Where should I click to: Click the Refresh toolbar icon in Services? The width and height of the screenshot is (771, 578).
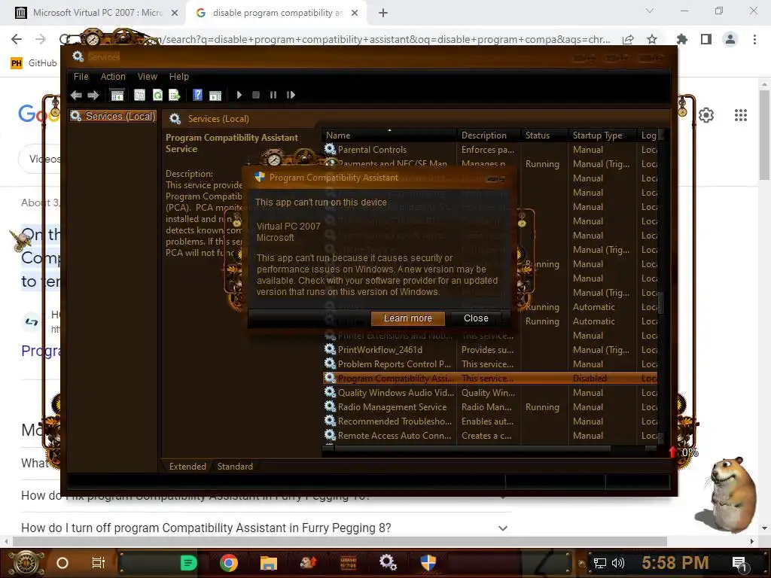click(157, 96)
